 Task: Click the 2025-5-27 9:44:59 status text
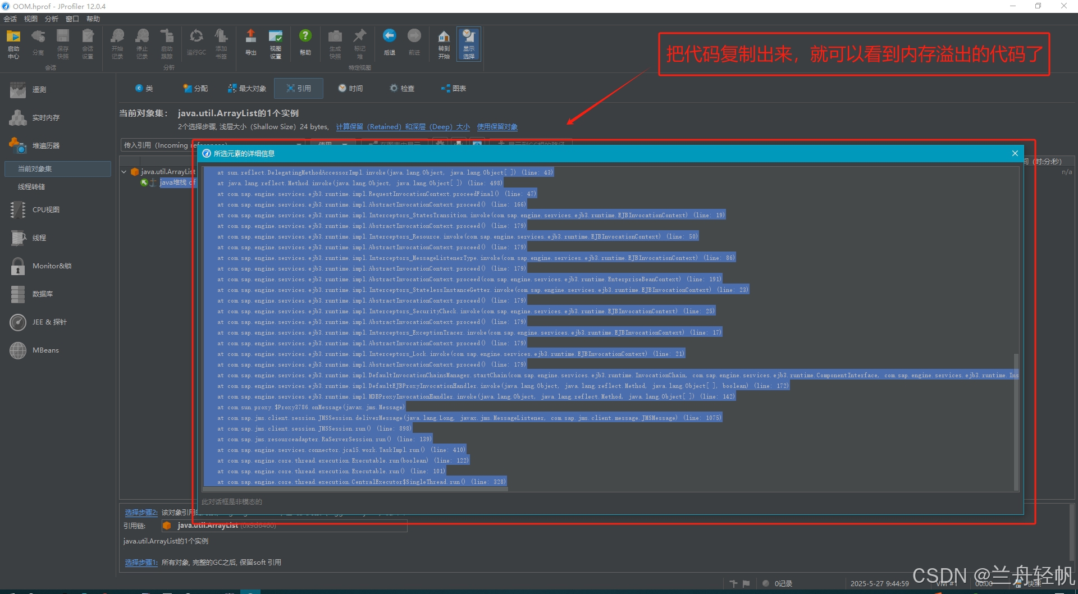(879, 584)
